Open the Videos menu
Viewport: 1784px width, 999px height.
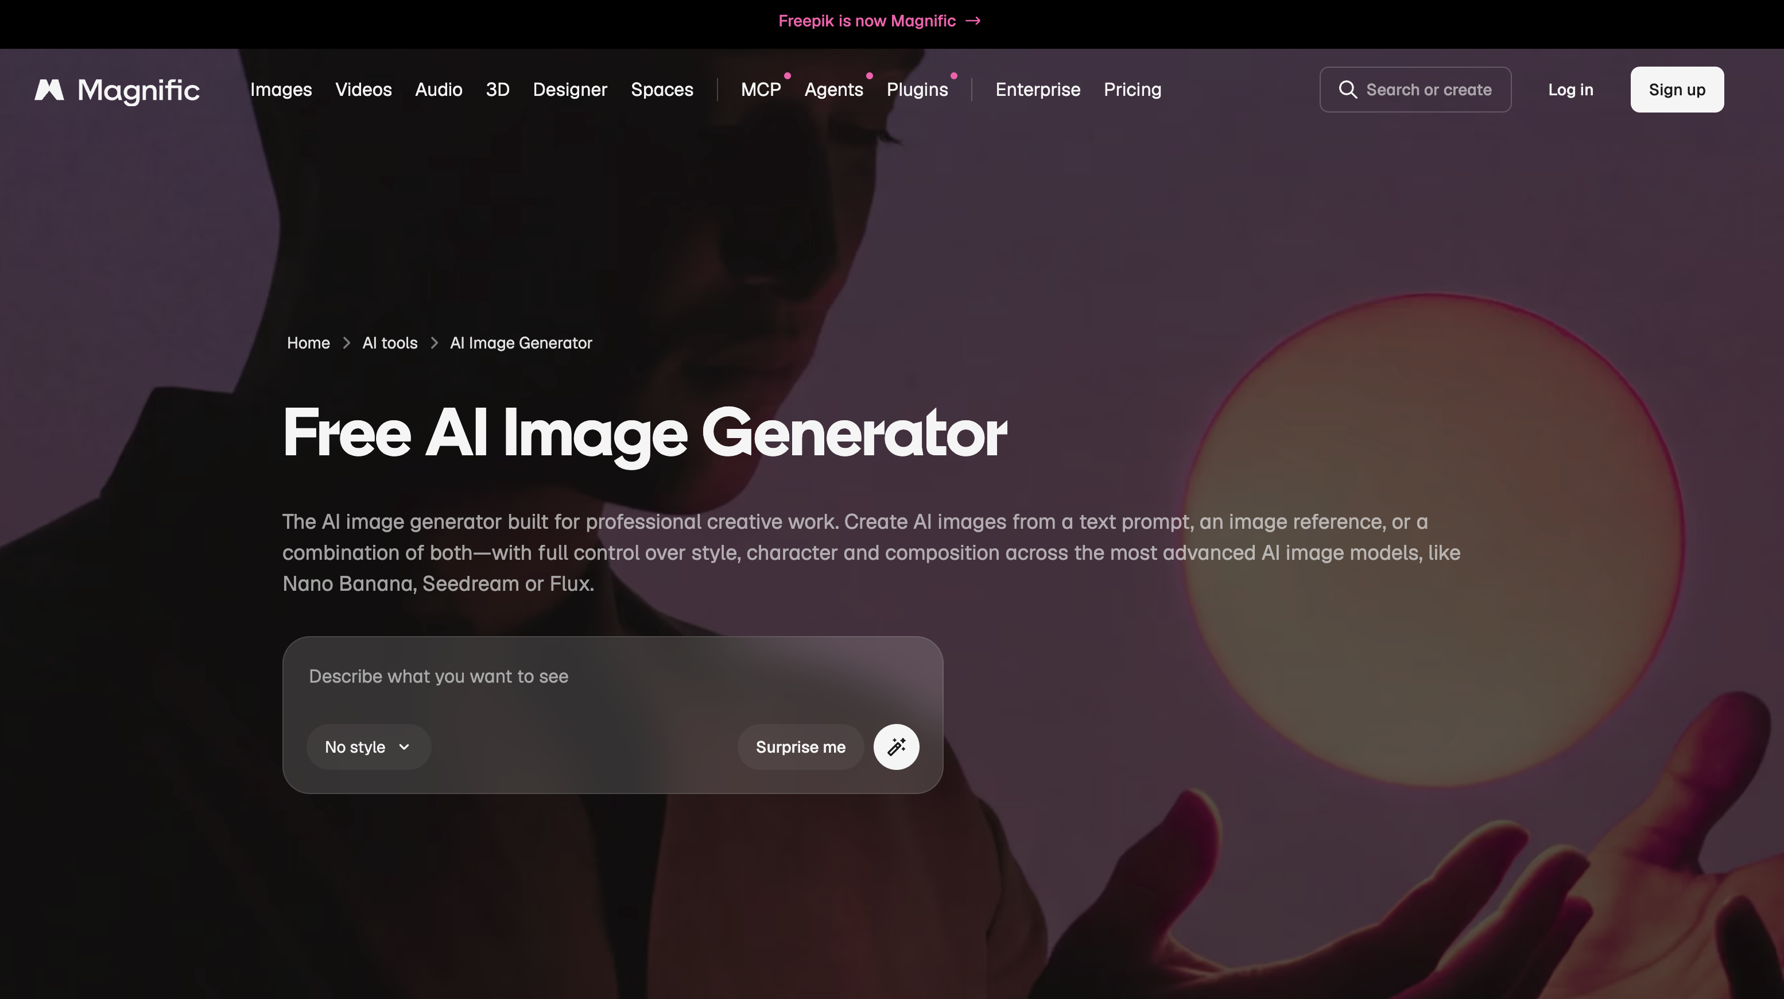363,90
